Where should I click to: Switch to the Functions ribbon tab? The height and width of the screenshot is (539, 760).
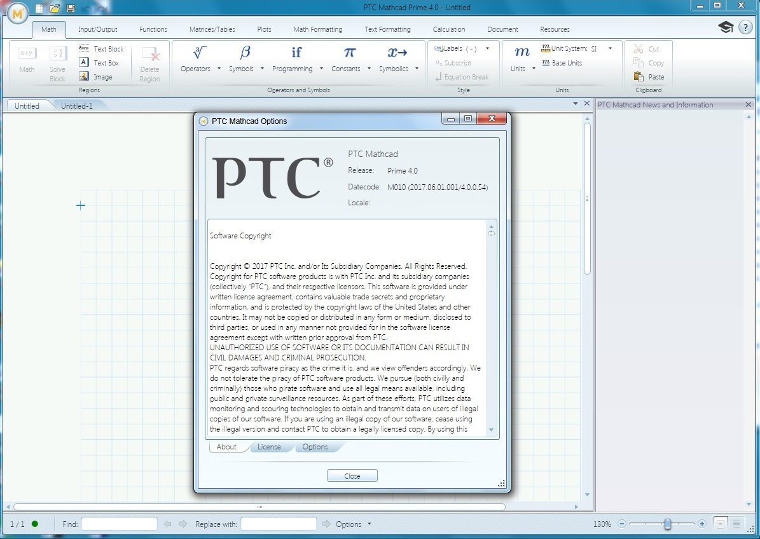click(153, 29)
